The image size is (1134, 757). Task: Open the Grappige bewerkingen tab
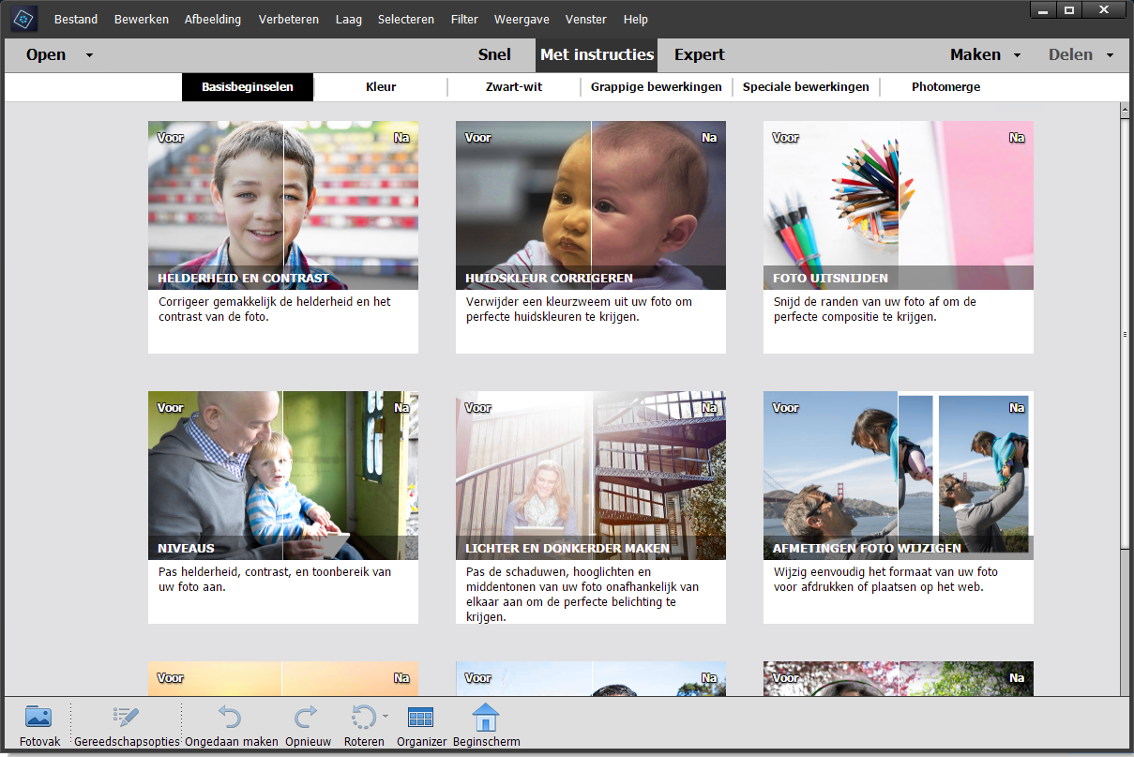tap(657, 86)
